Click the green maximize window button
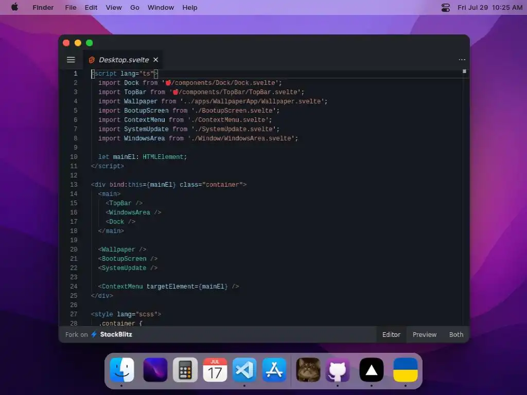The height and width of the screenshot is (395, 527). pyautogui.click(x=90, y=43)
